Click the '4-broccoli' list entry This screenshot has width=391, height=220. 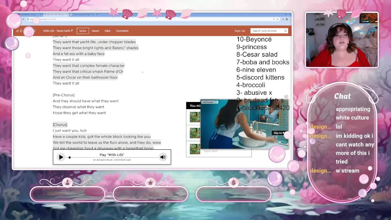[251, 85]
